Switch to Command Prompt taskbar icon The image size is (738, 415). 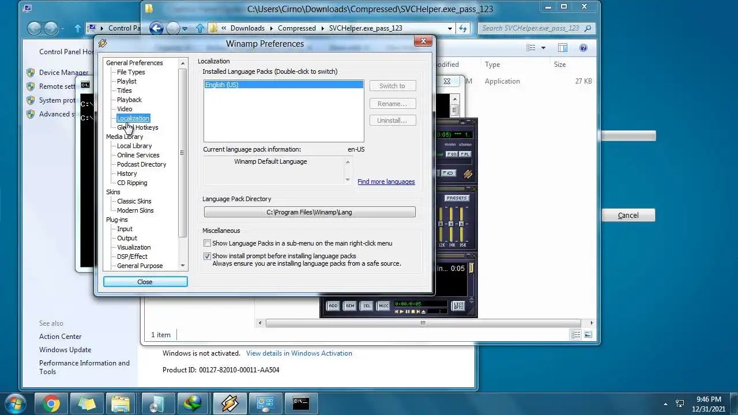click(300, 404)
